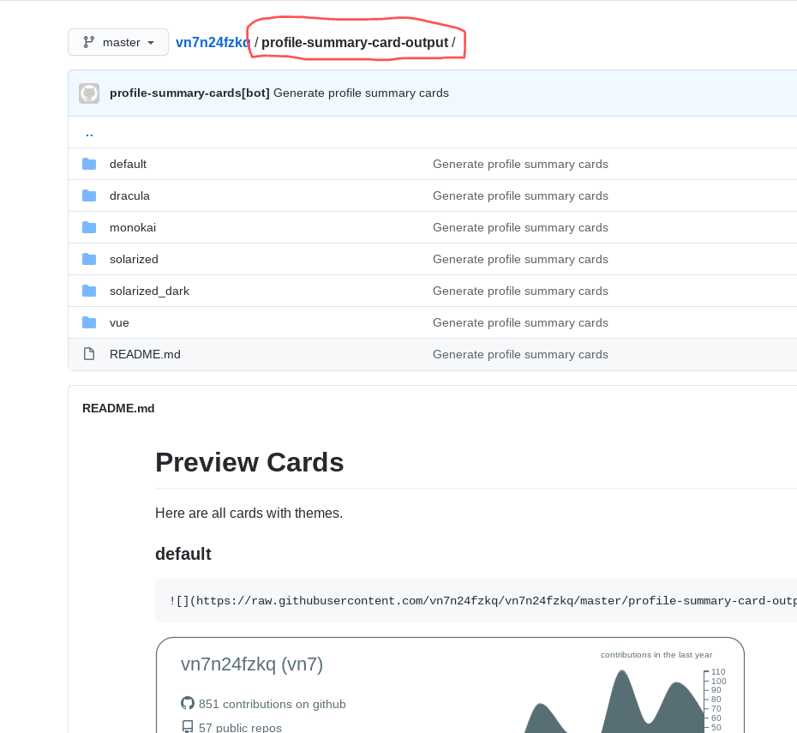
Task: Open the solarized_dark folder
Action: (149, 291)
